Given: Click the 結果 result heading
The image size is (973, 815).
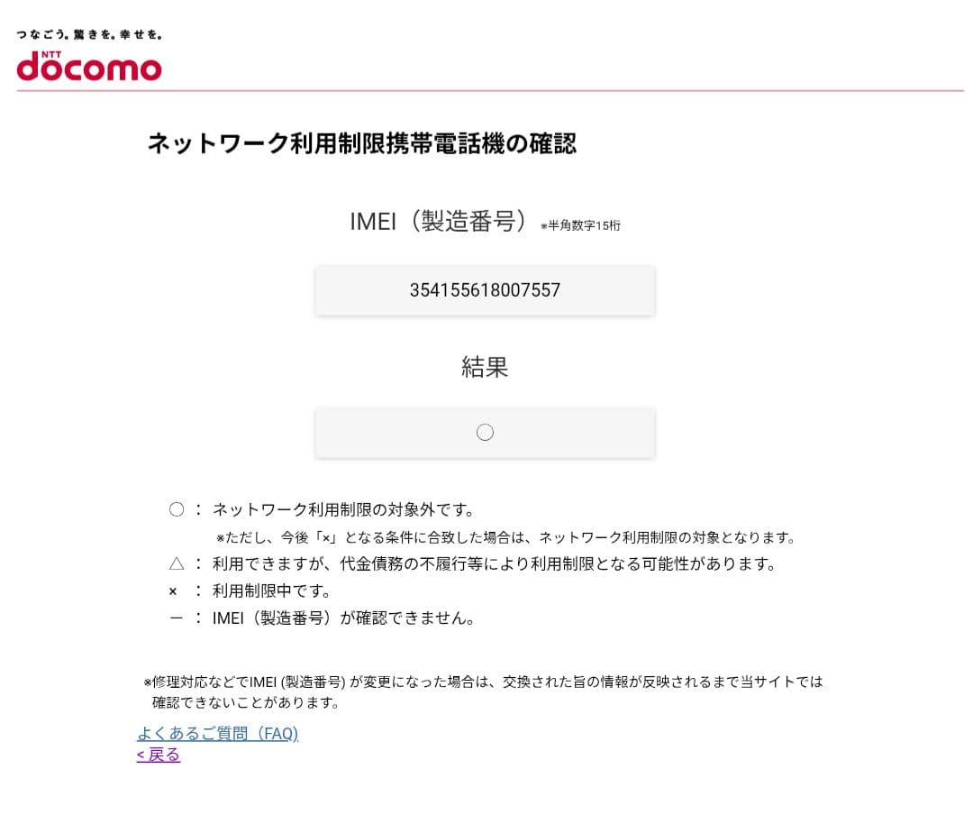Looking at the screenshot, I should pyautogui.click(x=486, y=367).
